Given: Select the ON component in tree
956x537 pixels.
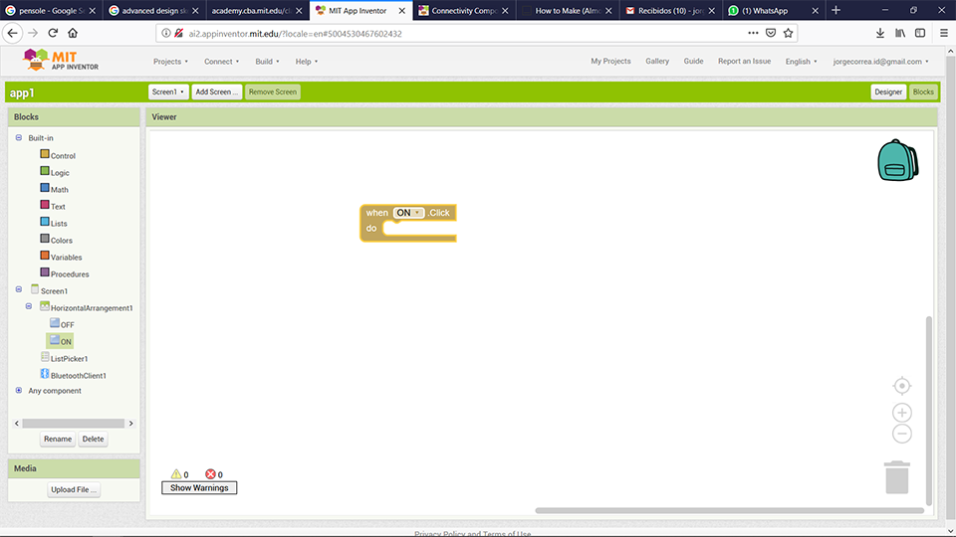Looking at the screenshot, I should 61,341.
